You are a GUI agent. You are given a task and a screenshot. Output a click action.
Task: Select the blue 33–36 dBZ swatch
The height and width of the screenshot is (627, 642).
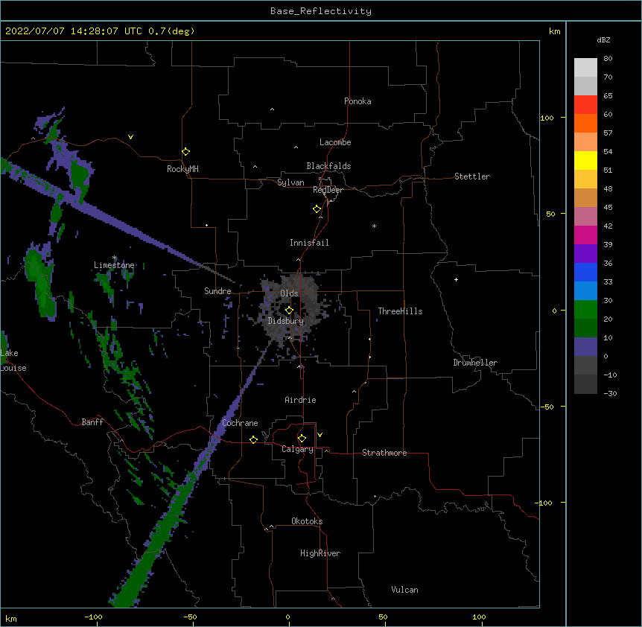click(x=585, y=272)
